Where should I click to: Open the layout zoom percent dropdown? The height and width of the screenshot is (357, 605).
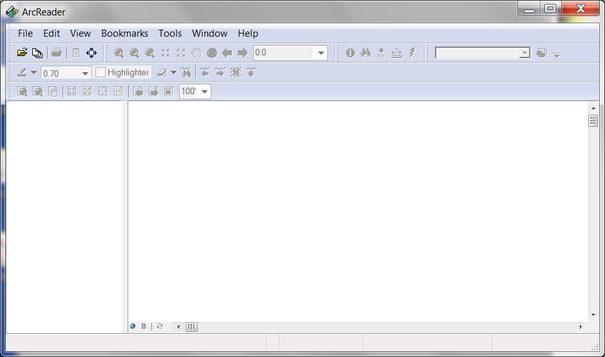click(205, 92)
